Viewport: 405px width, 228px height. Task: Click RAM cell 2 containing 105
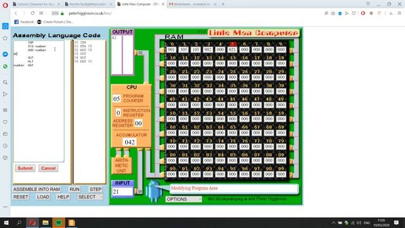[x=196, y=49]
